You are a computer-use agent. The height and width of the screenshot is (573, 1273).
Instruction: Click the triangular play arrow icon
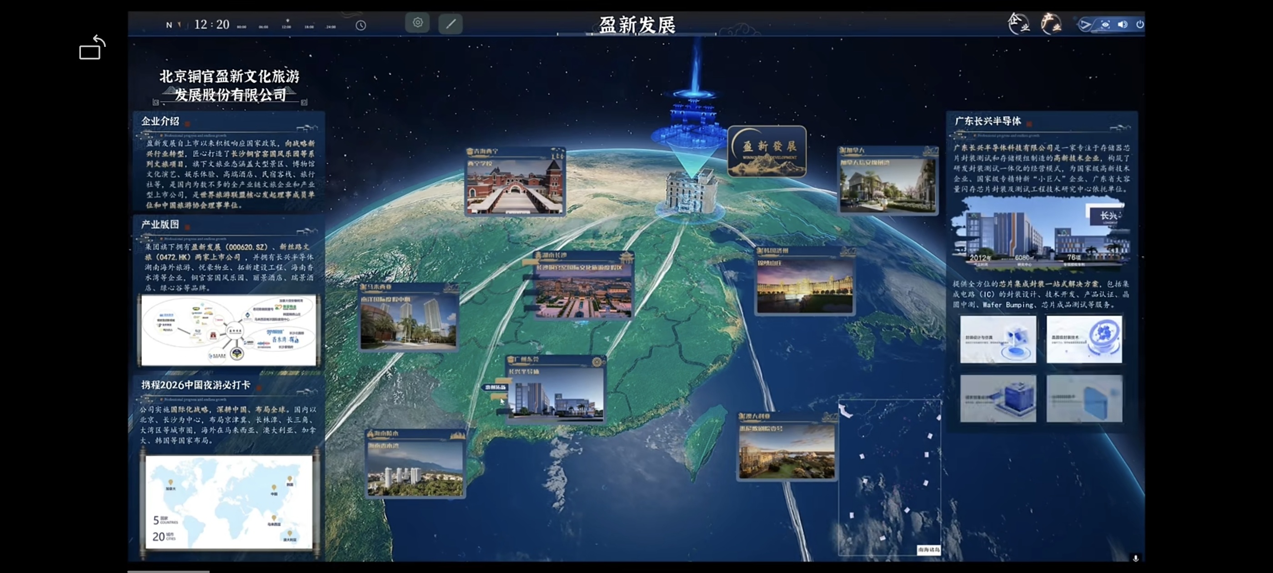pyautogui.click(x=1085, y=25)
